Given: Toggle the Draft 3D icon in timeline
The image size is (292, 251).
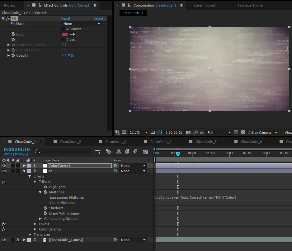Looking at the screenshot, I should [x=108, y=152].
